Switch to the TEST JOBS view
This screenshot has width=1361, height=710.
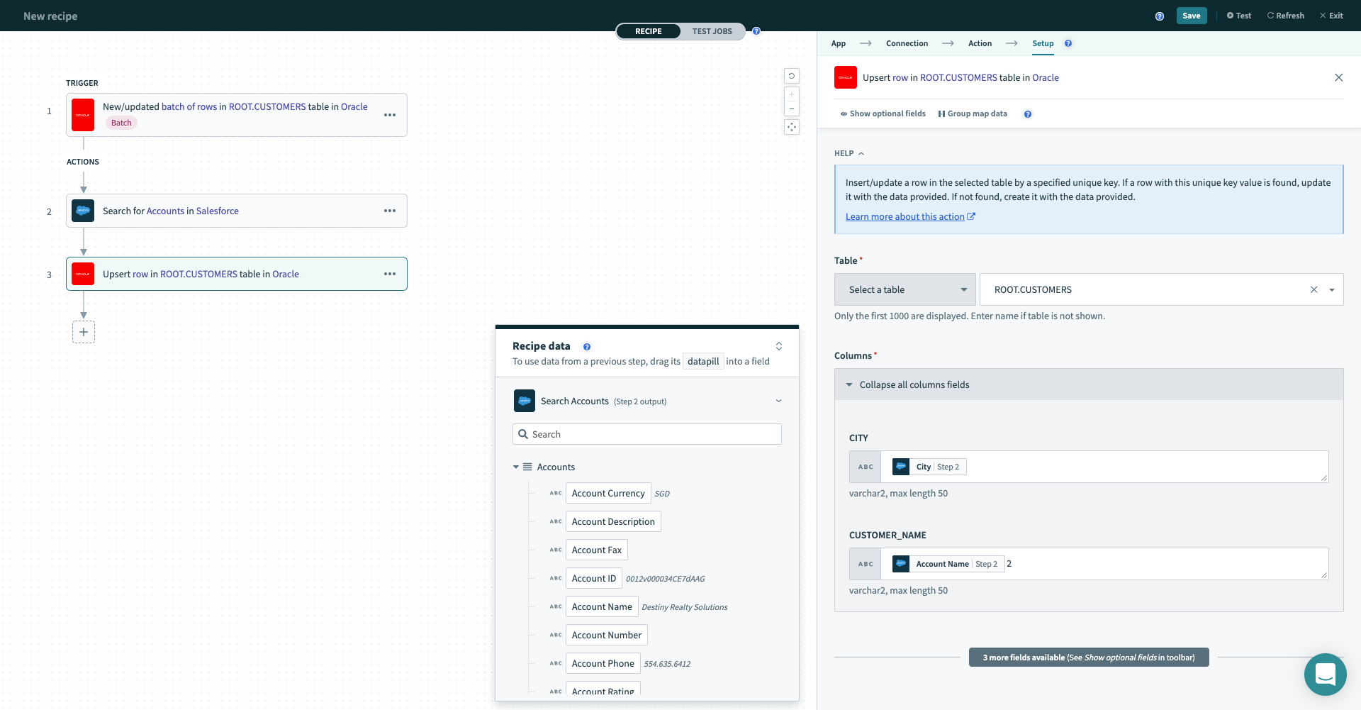(x=712, y=31)
